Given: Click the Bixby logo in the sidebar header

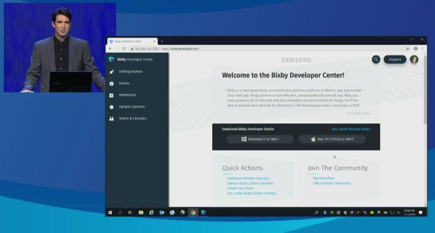Looking at the screenshot, I should pyautogui.click(x=111, y=59).
